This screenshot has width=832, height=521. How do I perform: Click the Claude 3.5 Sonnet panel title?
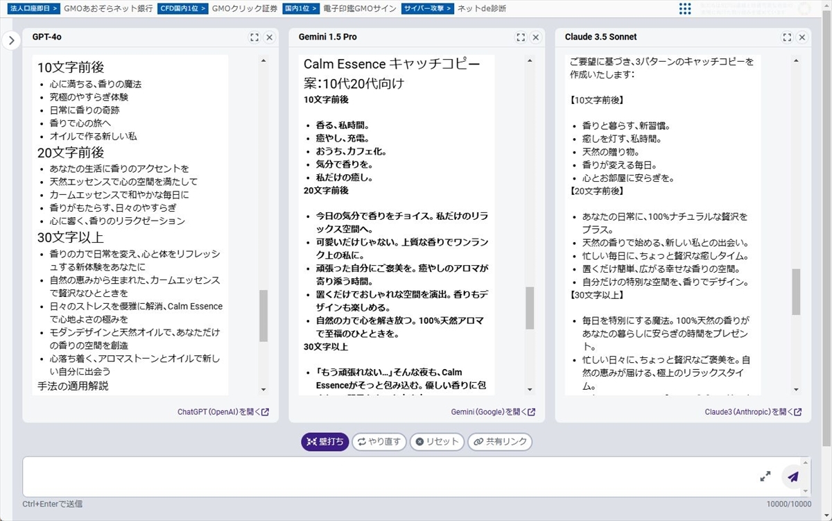point(600,37)
